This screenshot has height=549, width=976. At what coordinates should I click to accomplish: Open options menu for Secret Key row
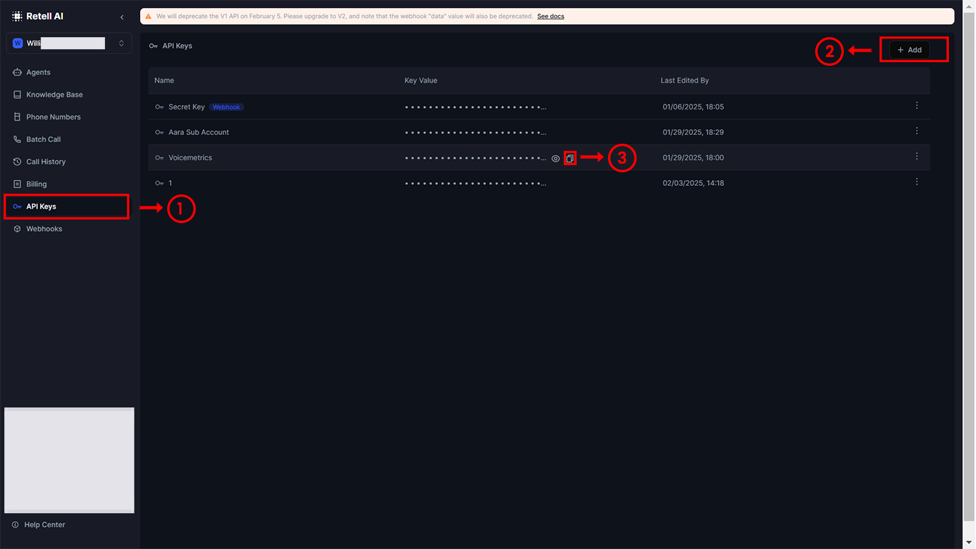[917, 106]
